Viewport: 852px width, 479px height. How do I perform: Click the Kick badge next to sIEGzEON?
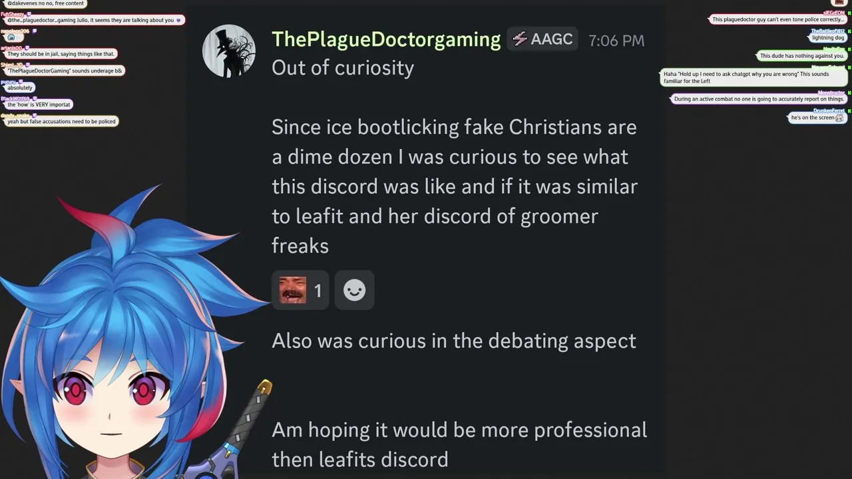point(849,13)
